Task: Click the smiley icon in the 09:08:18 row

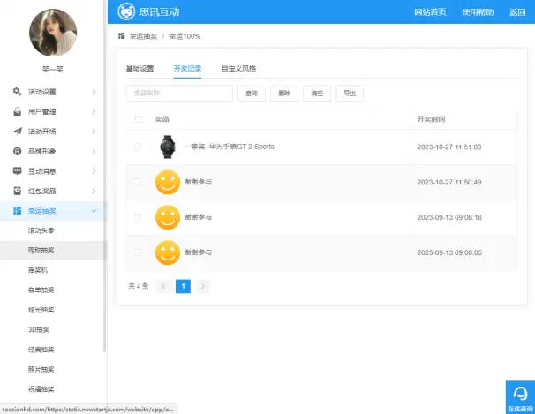Action: point(168,217)
